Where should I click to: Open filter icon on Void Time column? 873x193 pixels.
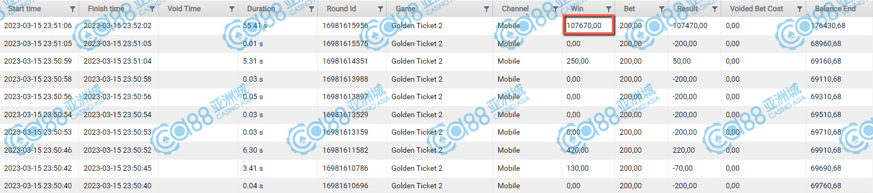(232, 9)
